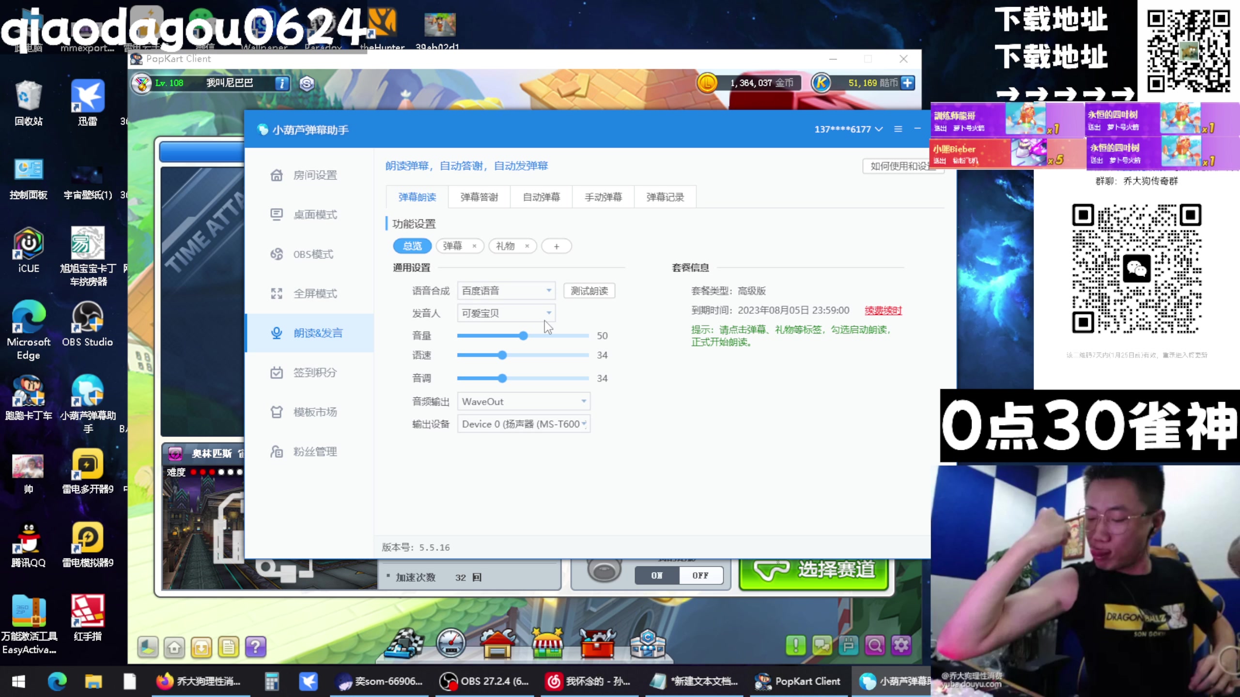Remove the 弹幕 tag with its x
This screenshot has width=1240, height=697.
(475, 246)
